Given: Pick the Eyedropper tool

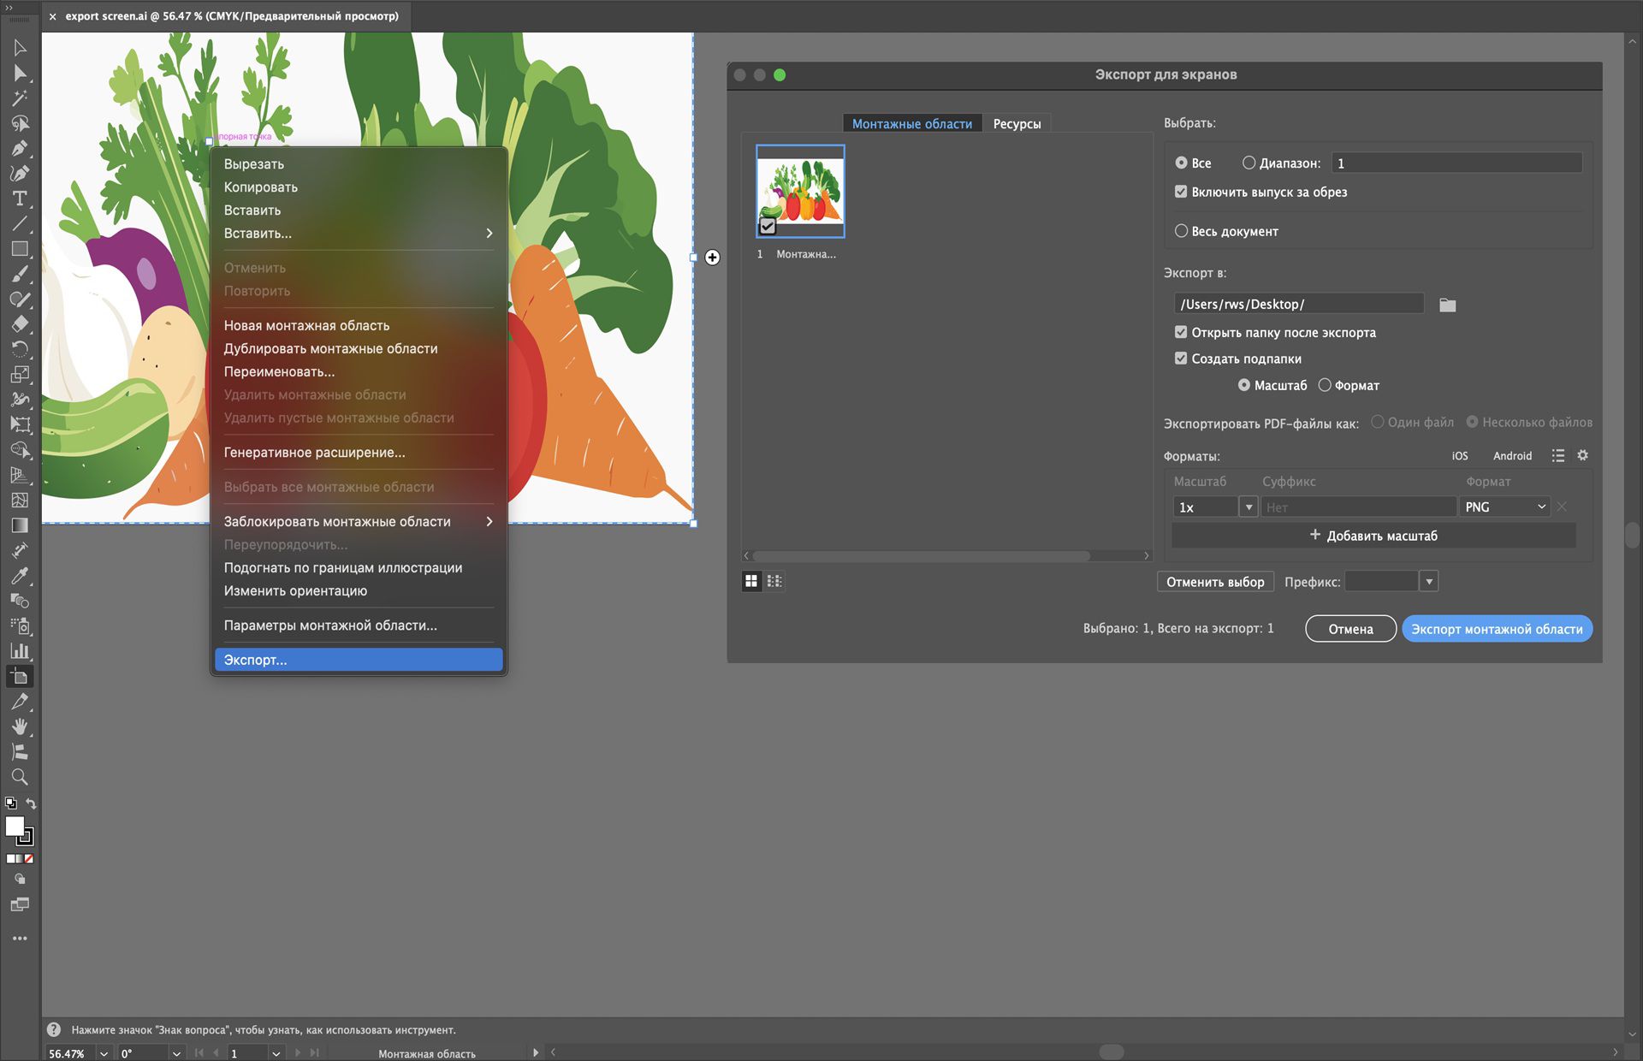Looking at the screenshot, I should tap(20, 576).
